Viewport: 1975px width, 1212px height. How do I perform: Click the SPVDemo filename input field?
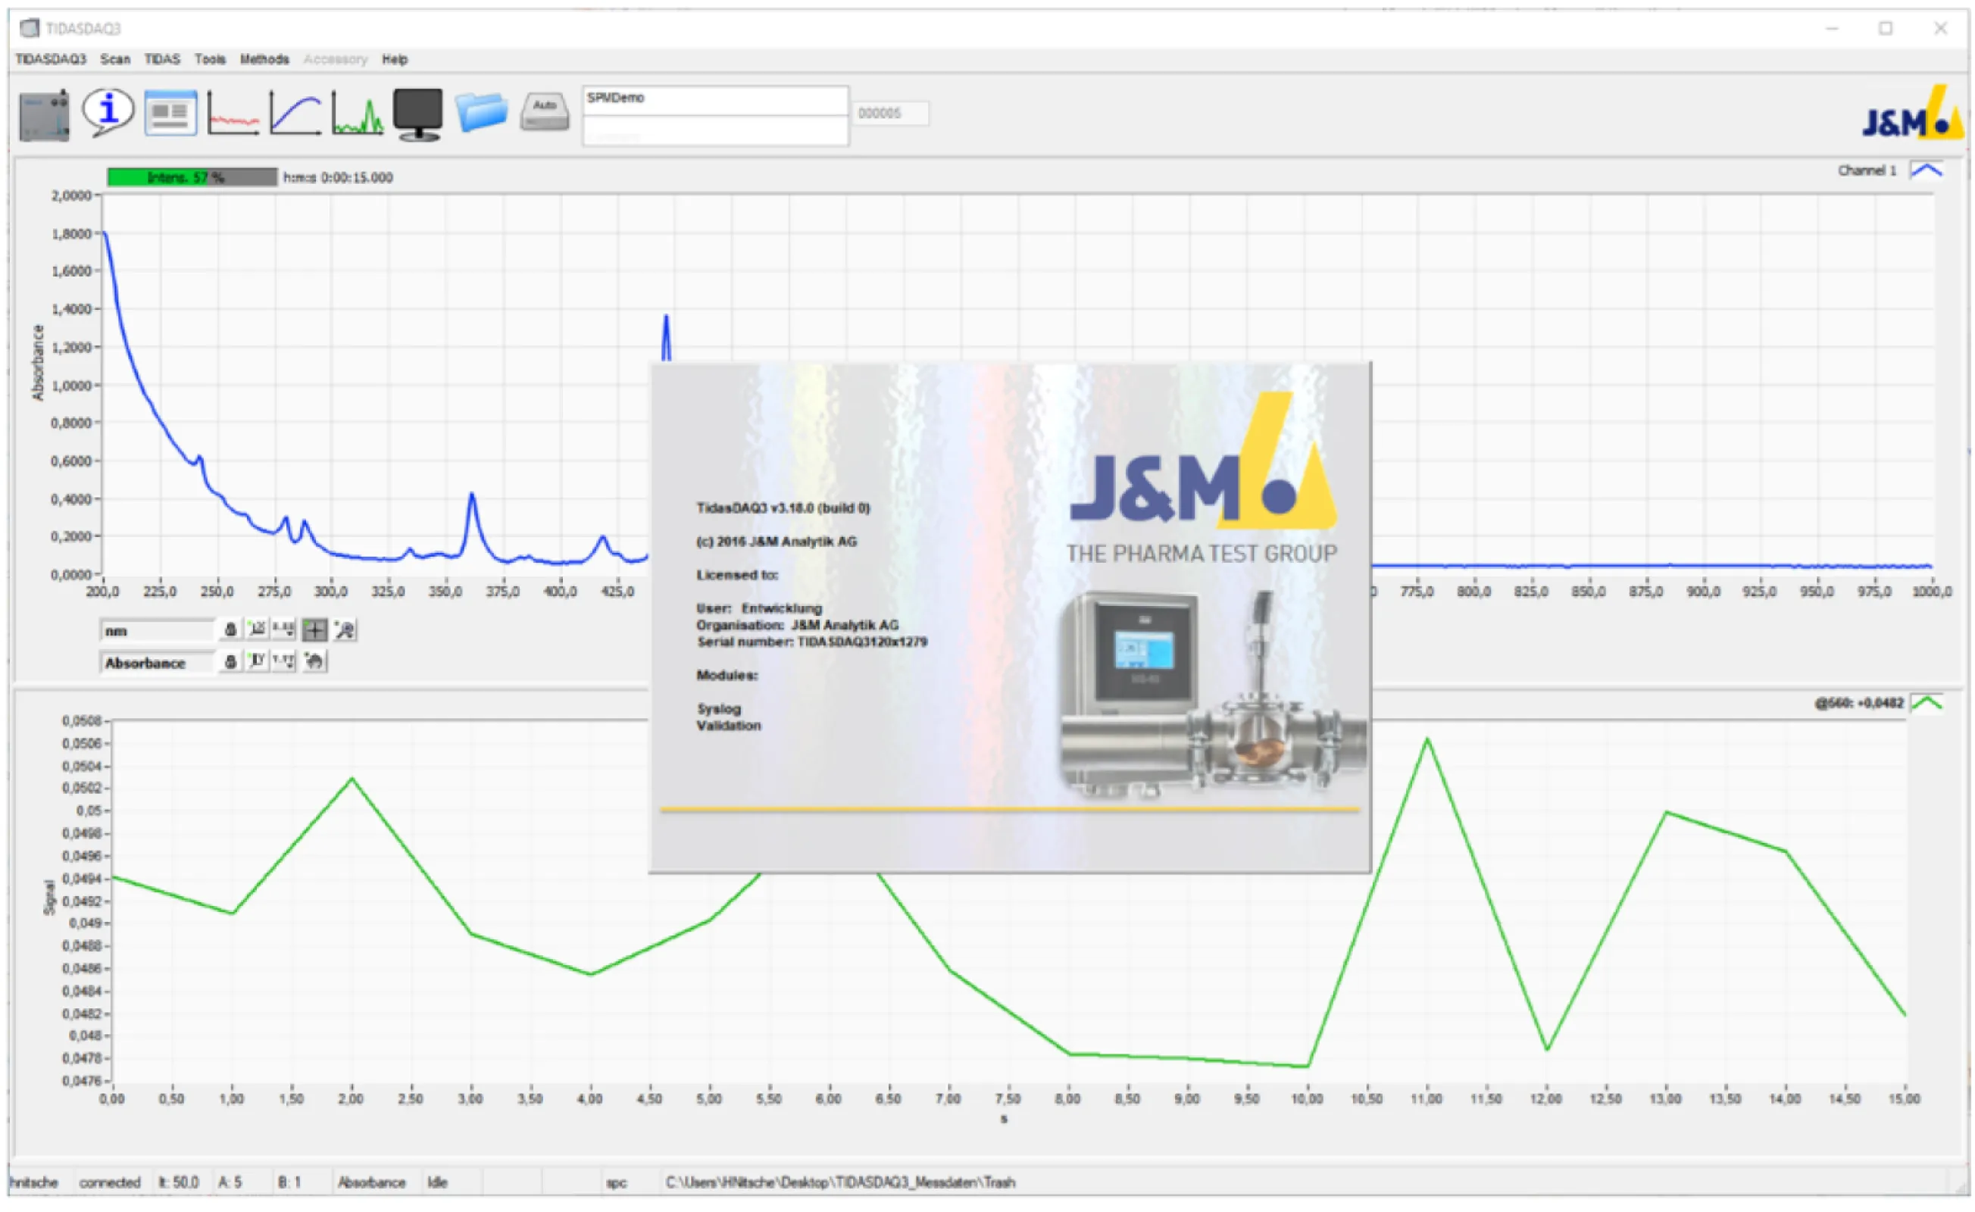[x=716, y=102]
